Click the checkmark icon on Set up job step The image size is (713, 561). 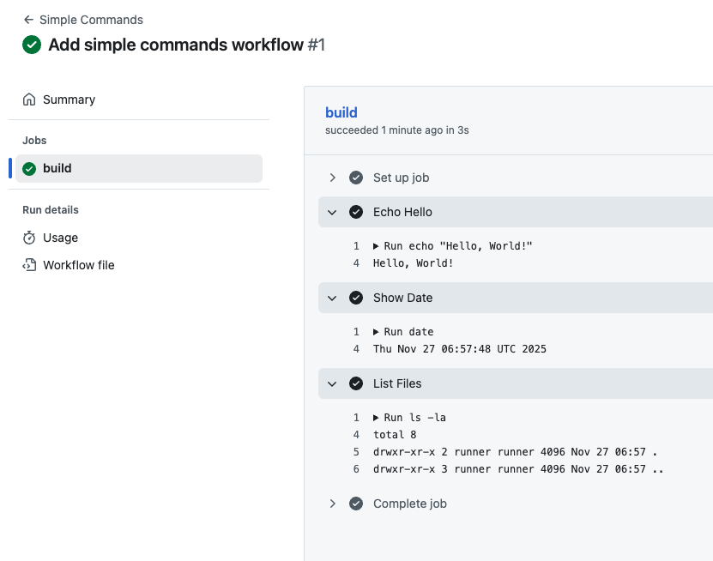pyautogui.click(x=356, y=178)
